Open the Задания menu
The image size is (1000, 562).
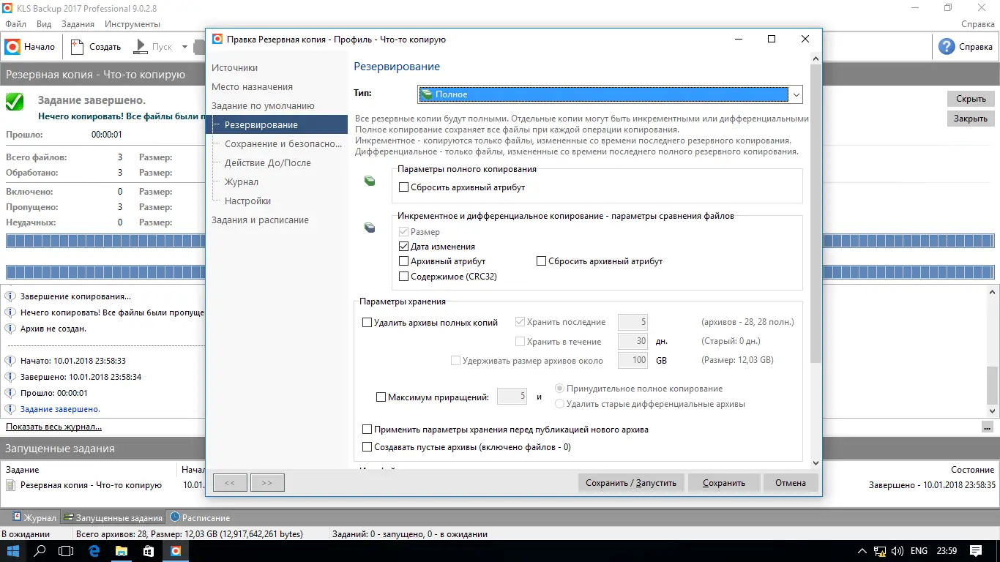[x=78, y=24]
